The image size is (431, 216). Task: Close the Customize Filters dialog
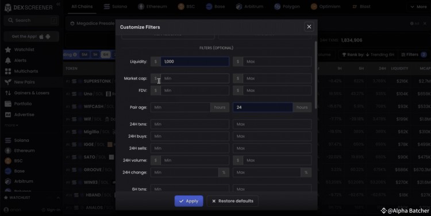click(x=309, y=26)
